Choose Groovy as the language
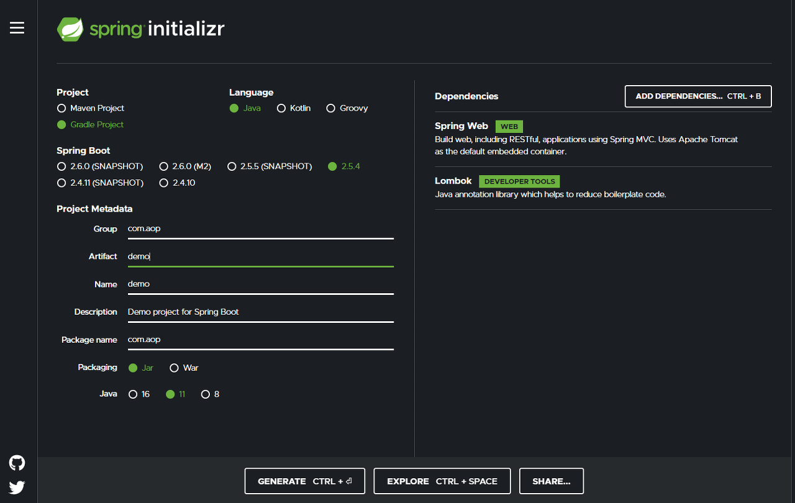 pyautogui.click(x=347, y=108)
